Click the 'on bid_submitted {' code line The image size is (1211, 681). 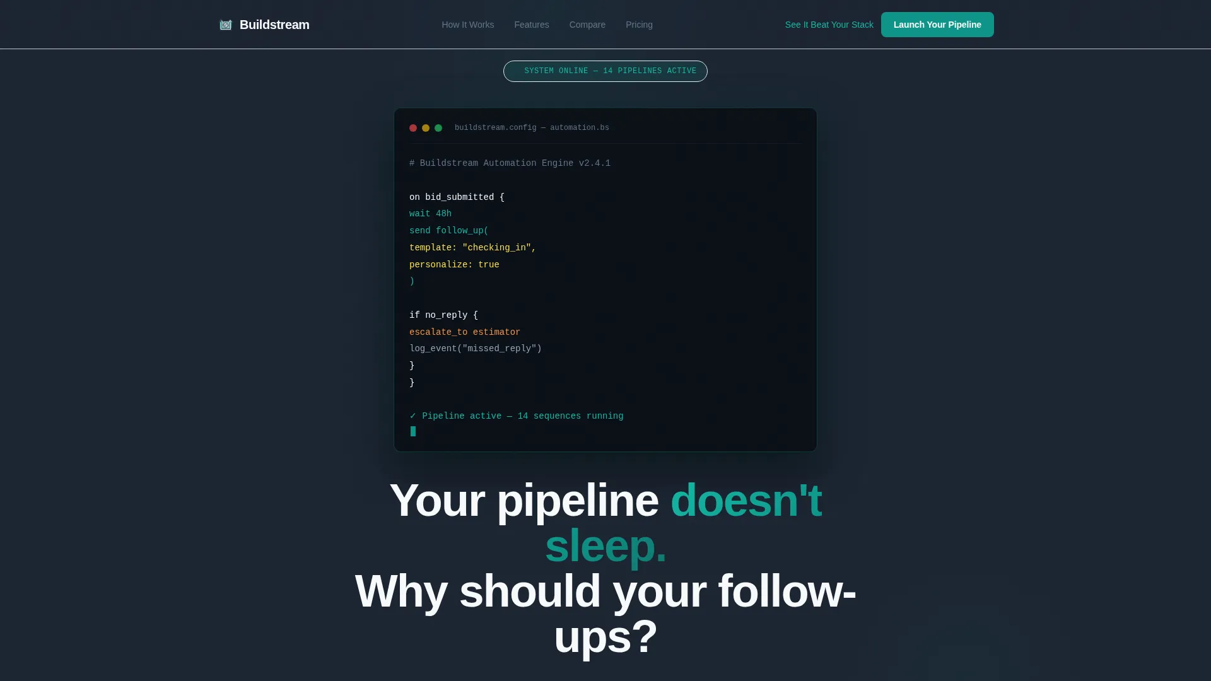[457, 197]
